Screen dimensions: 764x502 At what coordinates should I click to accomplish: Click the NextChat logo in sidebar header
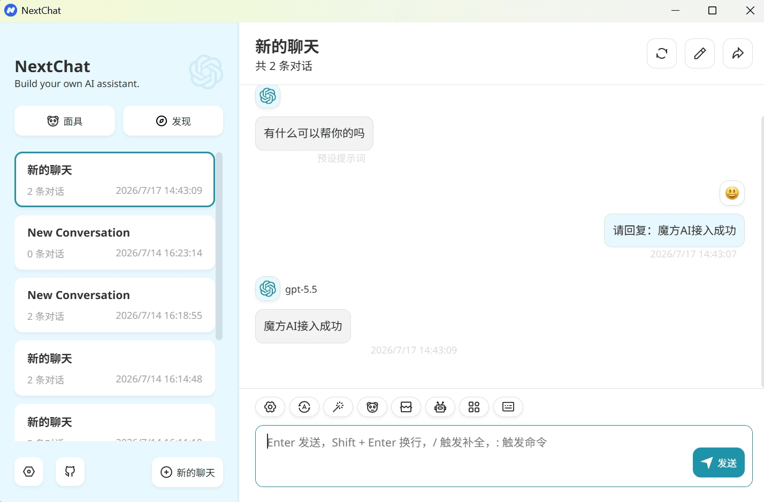206,72
